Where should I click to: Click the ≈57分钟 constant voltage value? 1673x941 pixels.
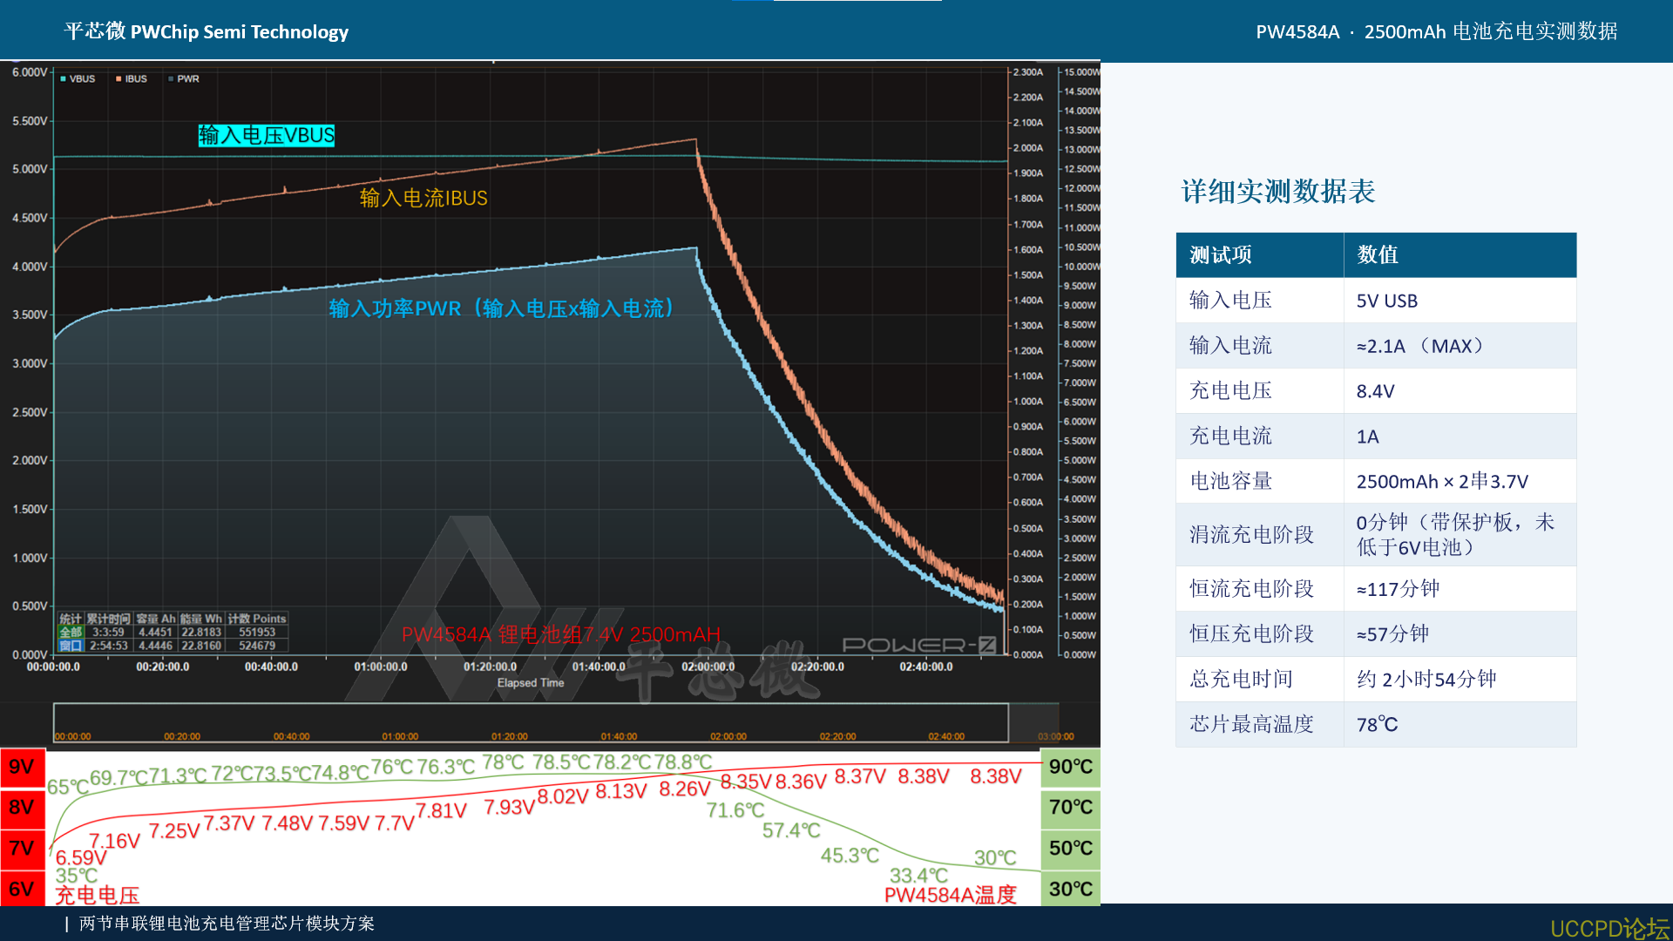[x=1392, y=634]
